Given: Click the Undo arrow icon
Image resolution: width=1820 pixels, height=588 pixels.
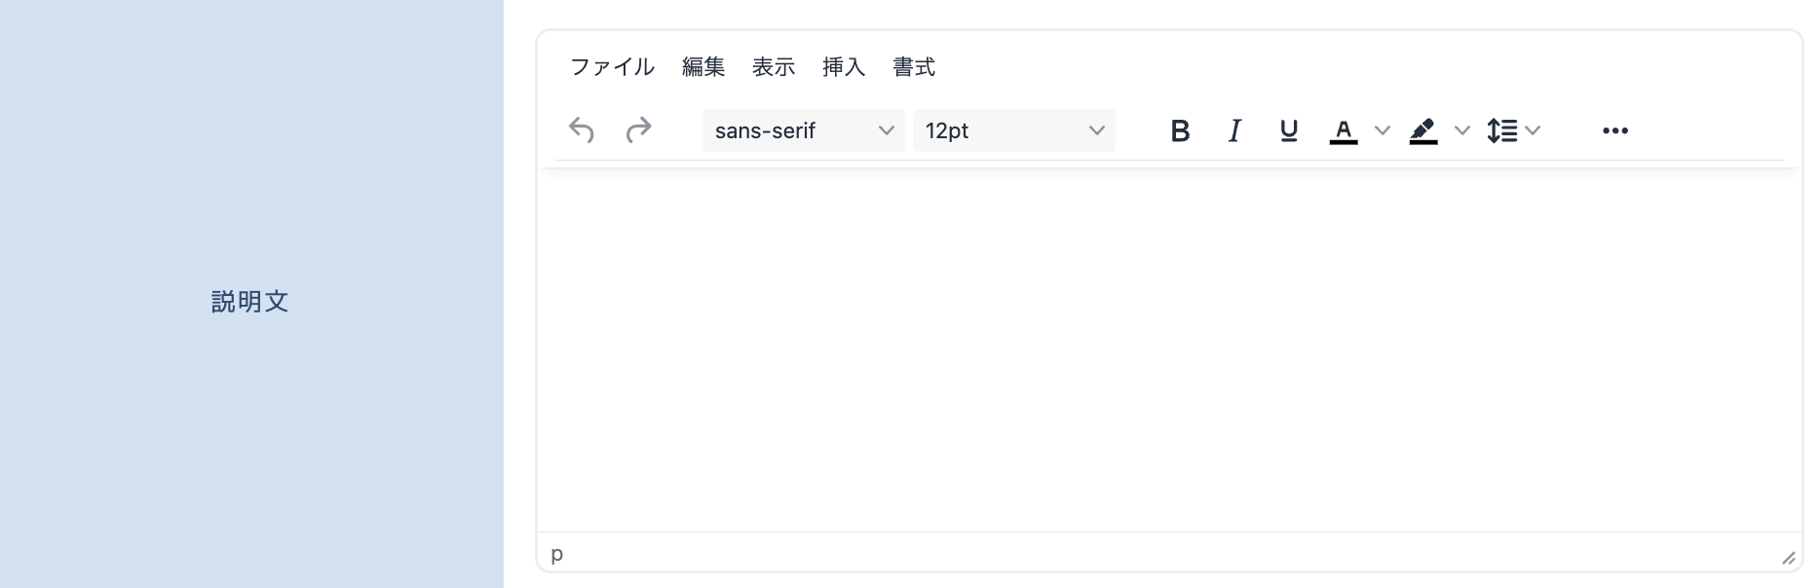Looking at the screenshot, I should click(x=582, y=130).
